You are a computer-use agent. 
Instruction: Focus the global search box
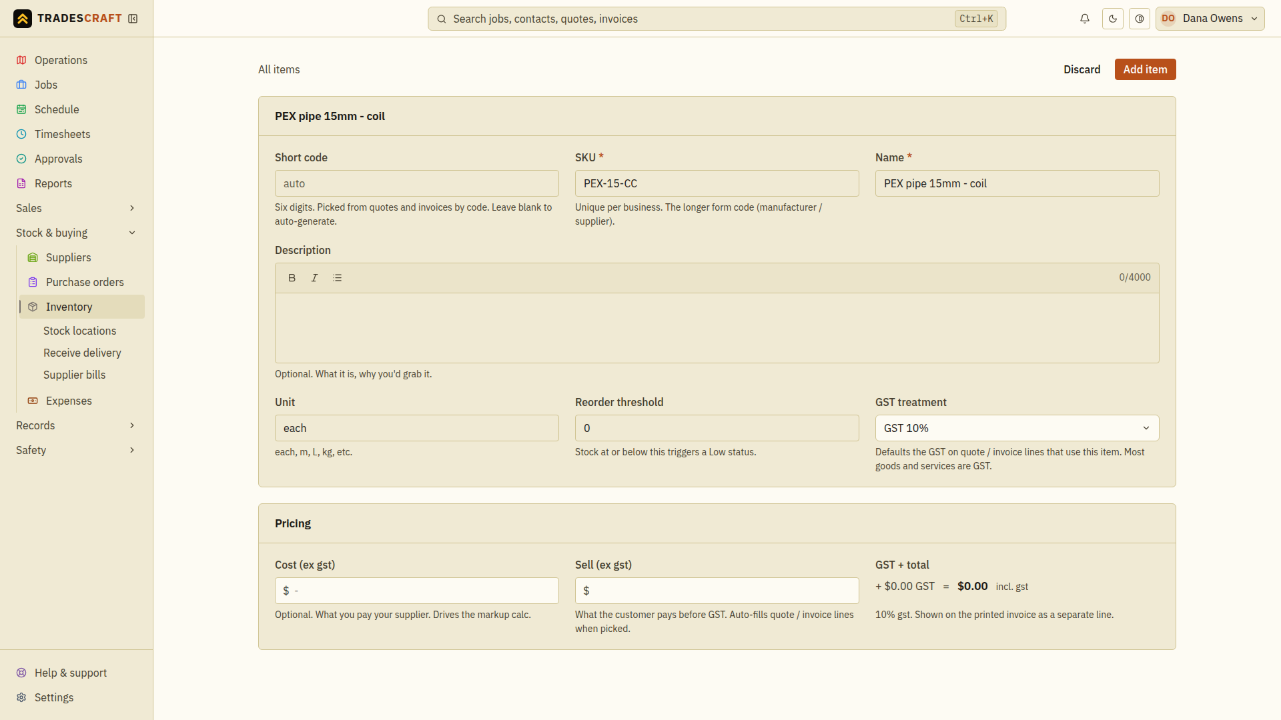coord(717,19)
